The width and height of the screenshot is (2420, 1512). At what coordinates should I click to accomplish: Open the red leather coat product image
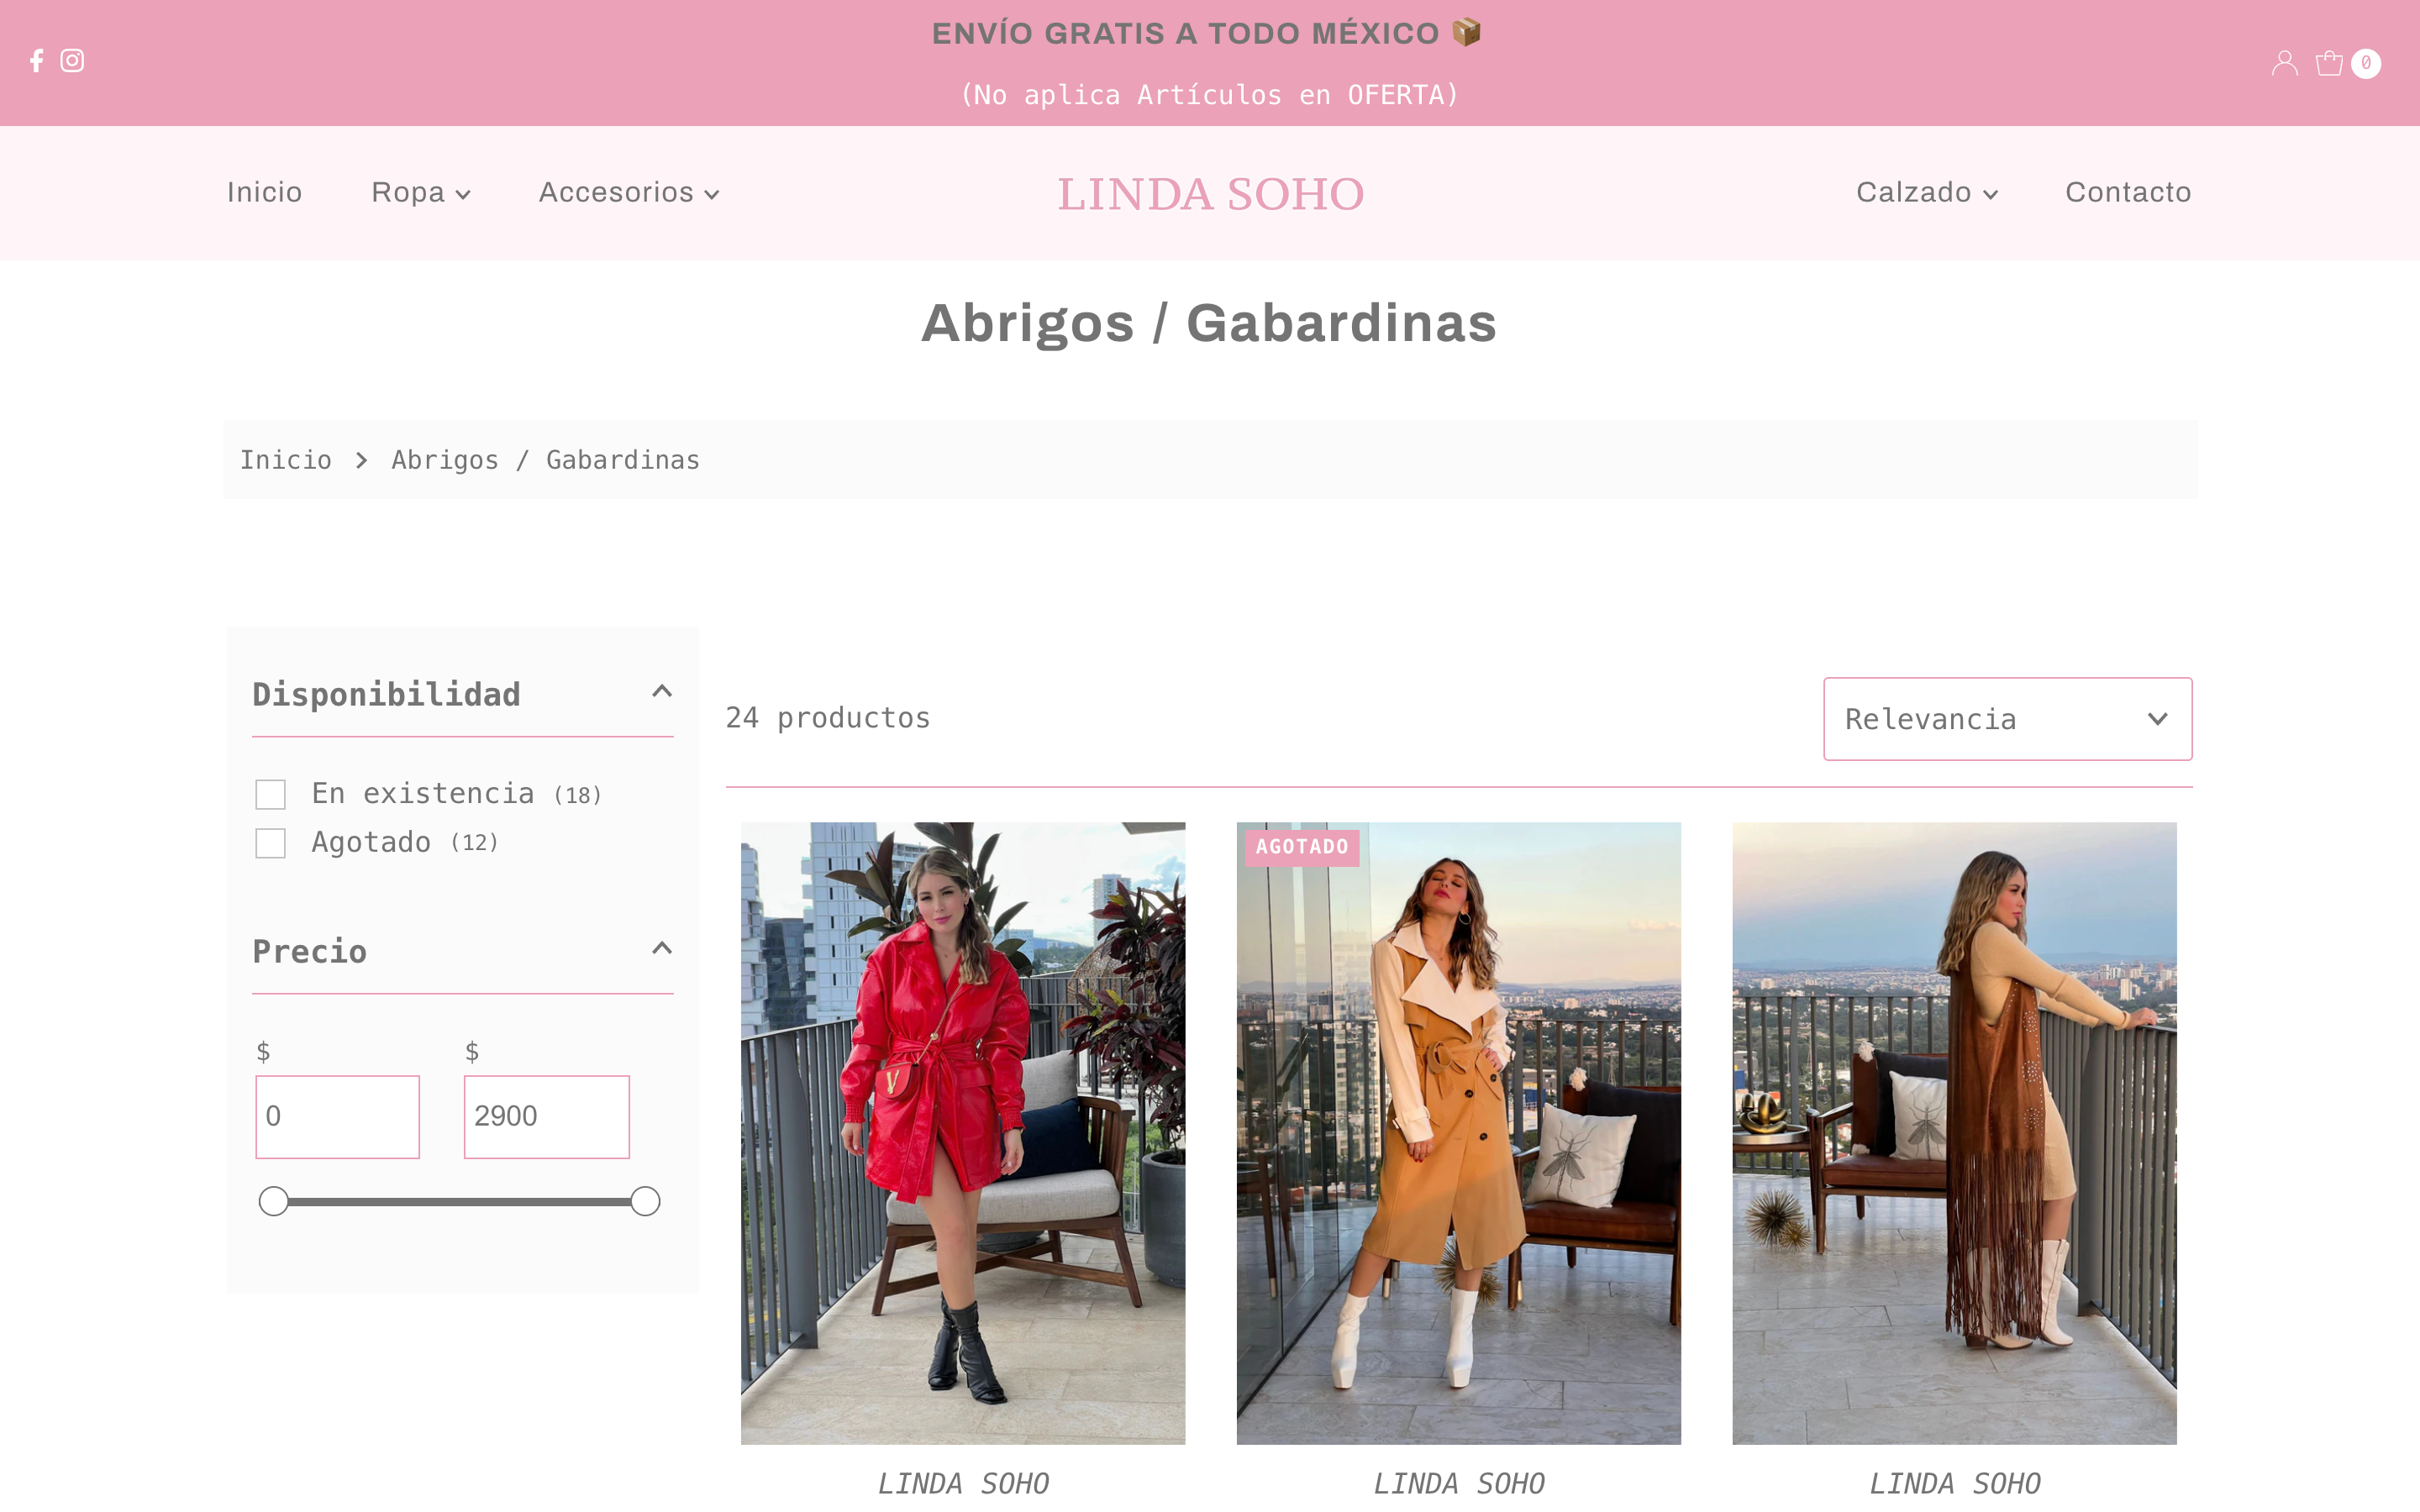click(962, 1132)
